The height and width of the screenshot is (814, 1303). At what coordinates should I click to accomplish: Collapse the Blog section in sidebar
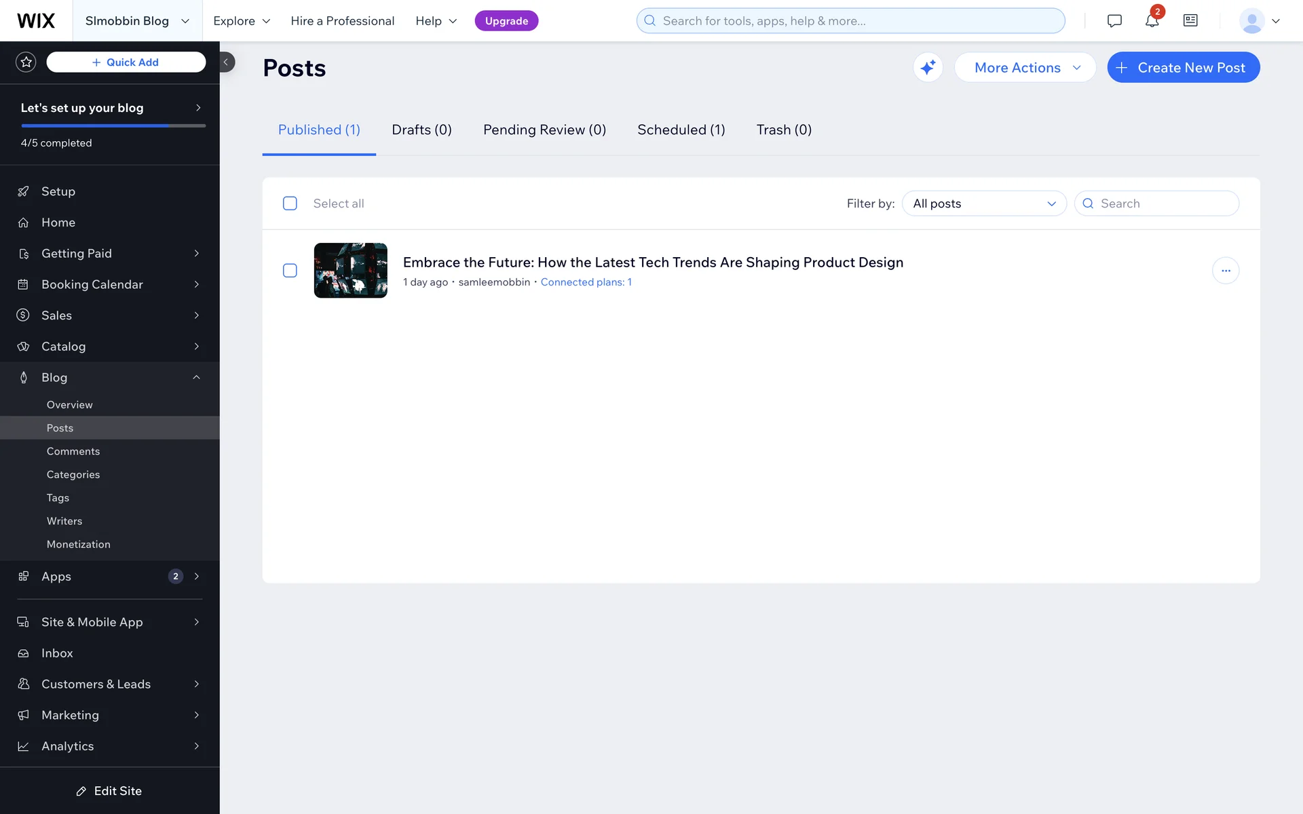(196, 377)
